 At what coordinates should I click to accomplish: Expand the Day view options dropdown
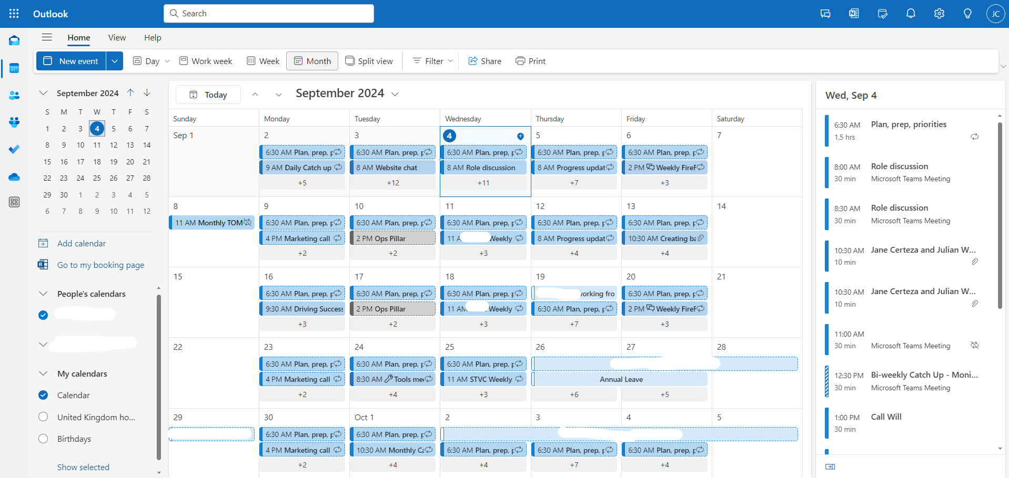(x=167, y=61)
